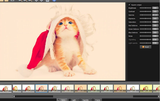The width and height of the screenshot is (160, 101).
Task: Toggle the Square output checkbox
Action: [129, 4]
